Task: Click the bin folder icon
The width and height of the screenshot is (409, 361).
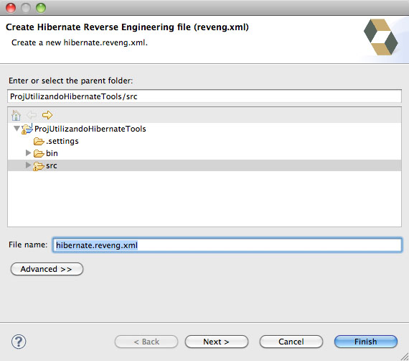Action: click(39, 153)
